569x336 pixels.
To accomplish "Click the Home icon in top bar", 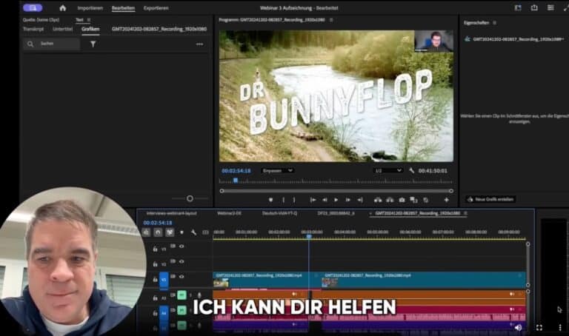I will pos(62,7).
